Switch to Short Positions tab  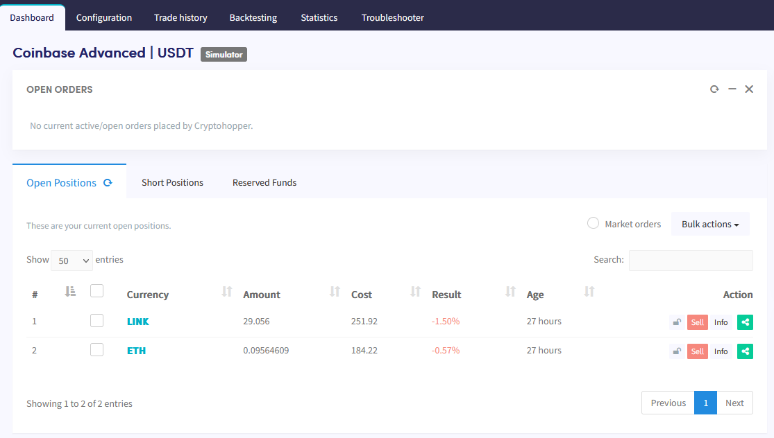tap(172, 182)
